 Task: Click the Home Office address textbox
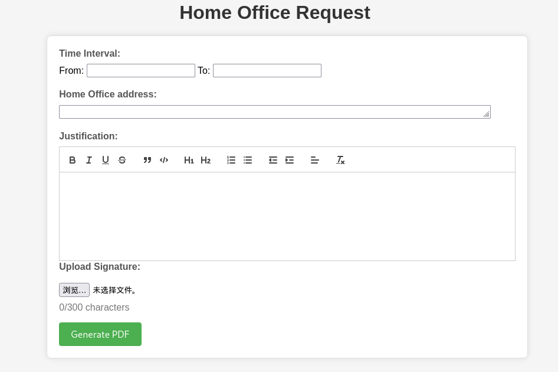(x=274, y=112)
